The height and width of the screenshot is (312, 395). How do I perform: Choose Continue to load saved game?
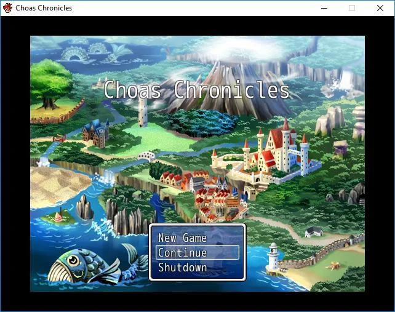pos(197,252)
